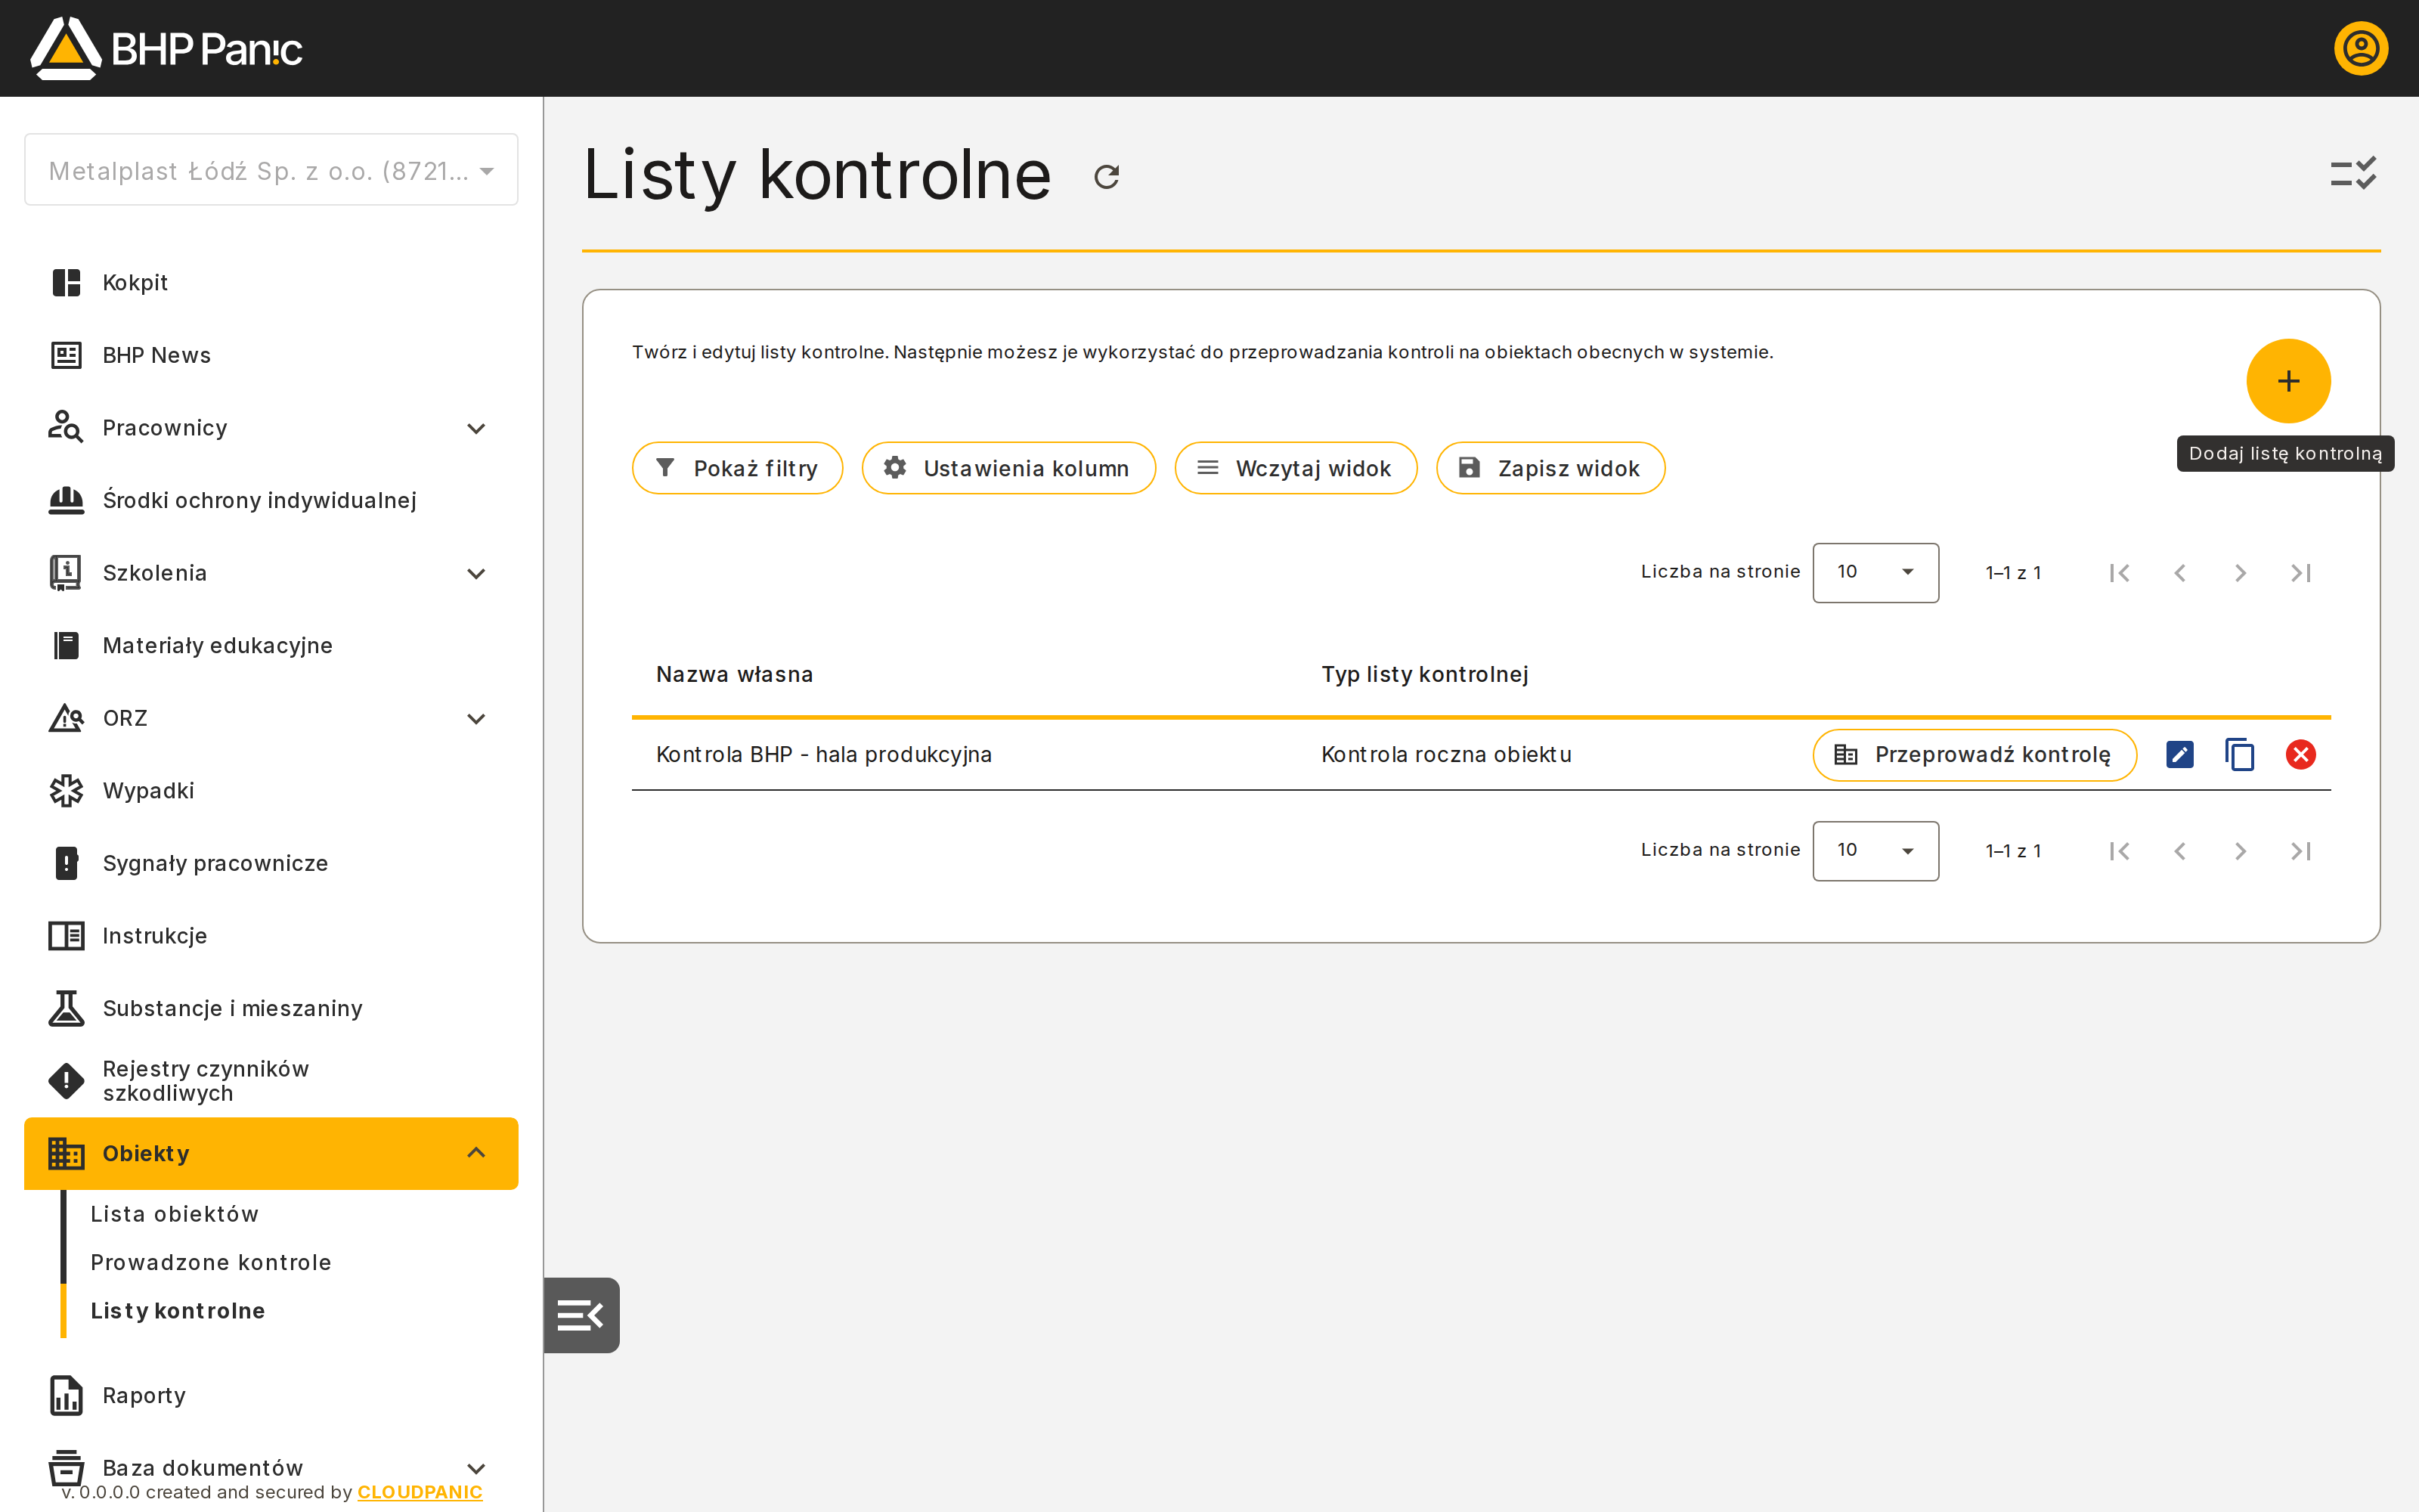
Task: Go to previous page in top pagination
Action: [2179, 573]
